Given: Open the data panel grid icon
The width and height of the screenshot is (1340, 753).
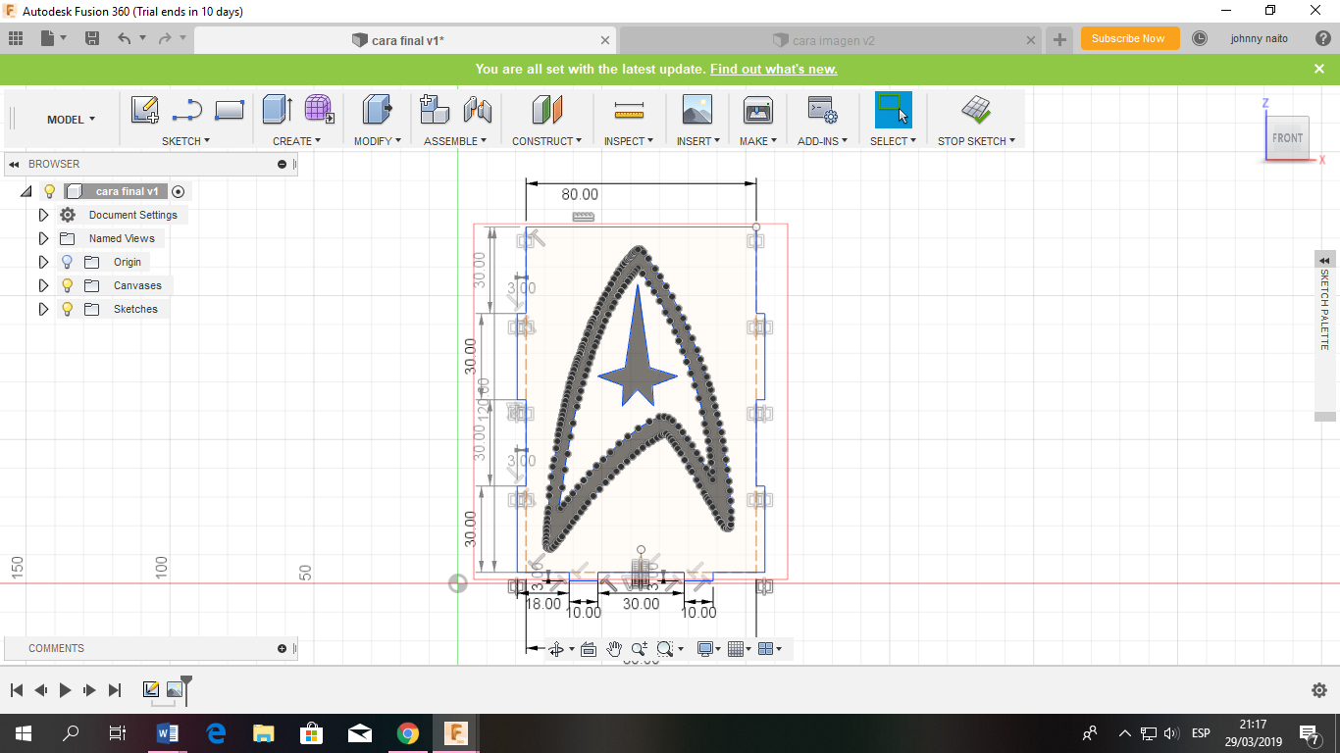Looking at the screenshot, I should 16,38.
